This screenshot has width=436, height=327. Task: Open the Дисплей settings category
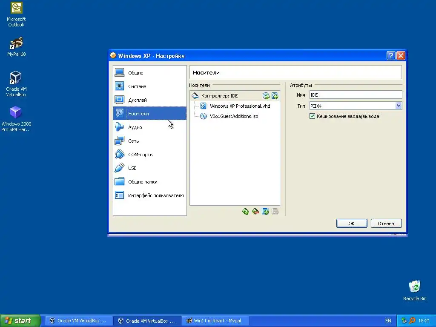[x=149, y=100]
